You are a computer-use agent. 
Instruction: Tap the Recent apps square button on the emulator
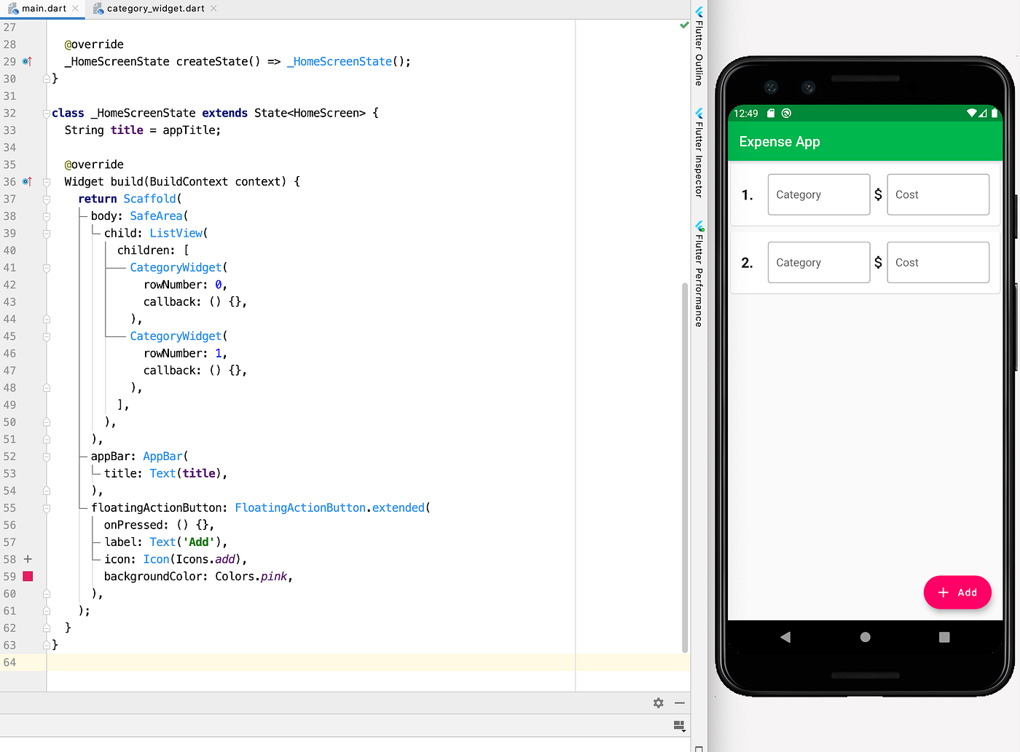(x=943, y=636)
